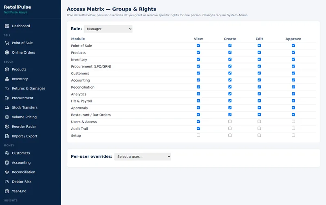Image resolution: width=326 pixels, height=205 pixels.
Task: Click the Volume Pricing layers icon
Action: (7, 117)
